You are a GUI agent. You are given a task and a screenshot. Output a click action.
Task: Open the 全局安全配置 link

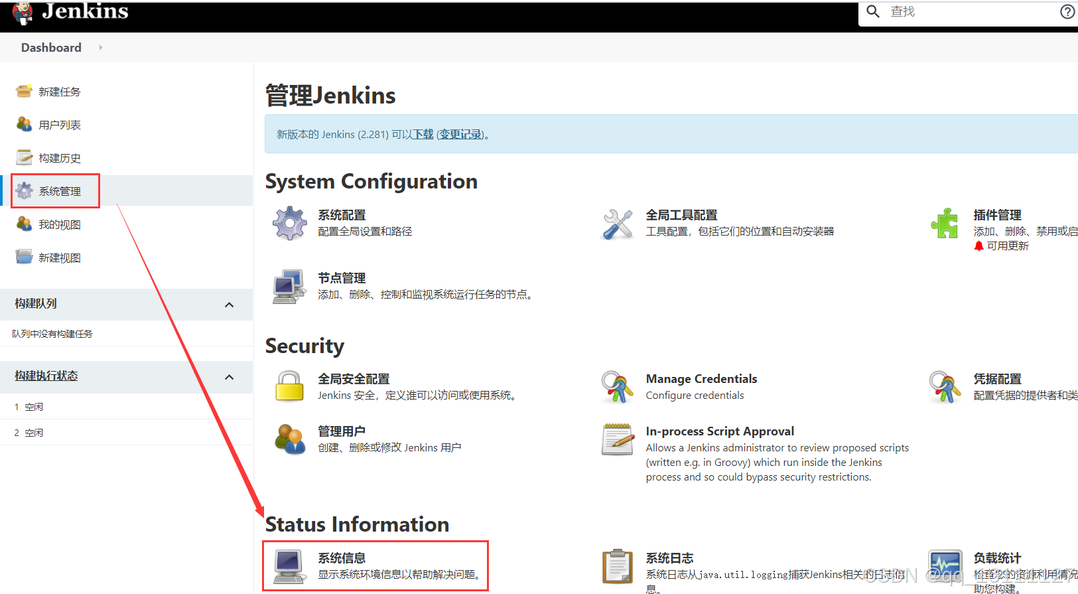pyautogui.click(x=354, y=379)
